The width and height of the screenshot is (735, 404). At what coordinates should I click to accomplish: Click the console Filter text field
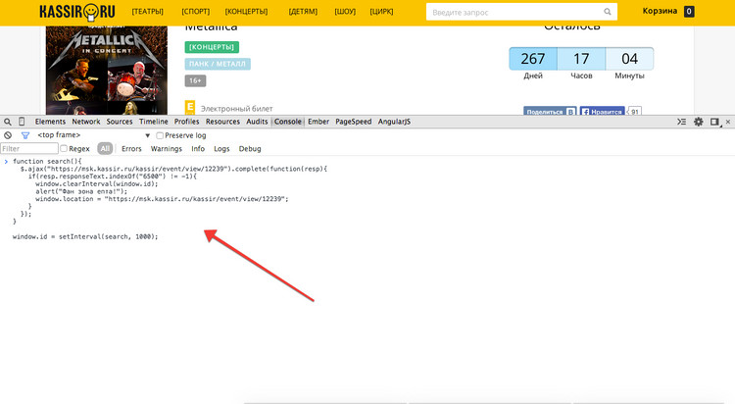(x=28, y=149)
